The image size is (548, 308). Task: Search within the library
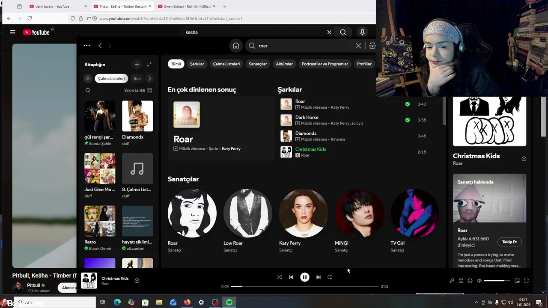coord(88,90)
